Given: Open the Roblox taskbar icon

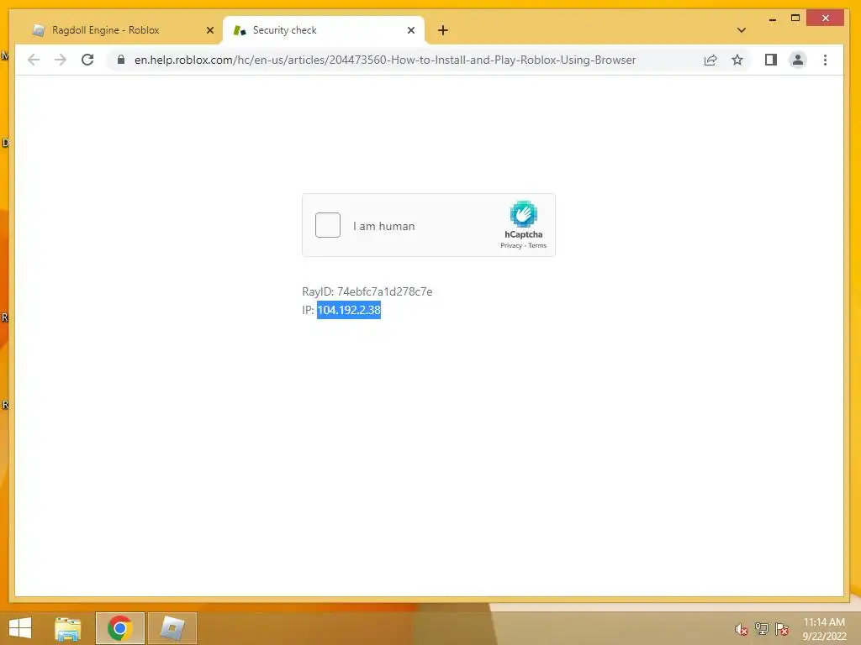Looking at the screenshot, I should pyautogui.click(x=172, y=628).
